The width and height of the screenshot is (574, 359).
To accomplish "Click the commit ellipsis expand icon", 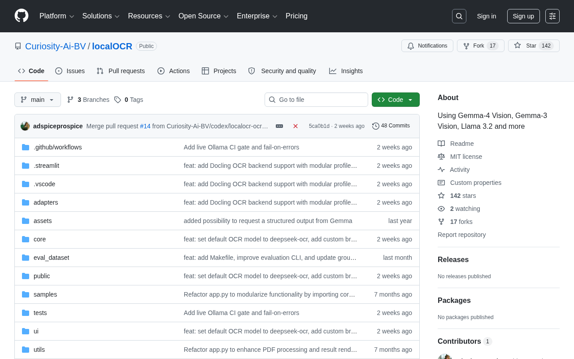I will tap(279, 126).
